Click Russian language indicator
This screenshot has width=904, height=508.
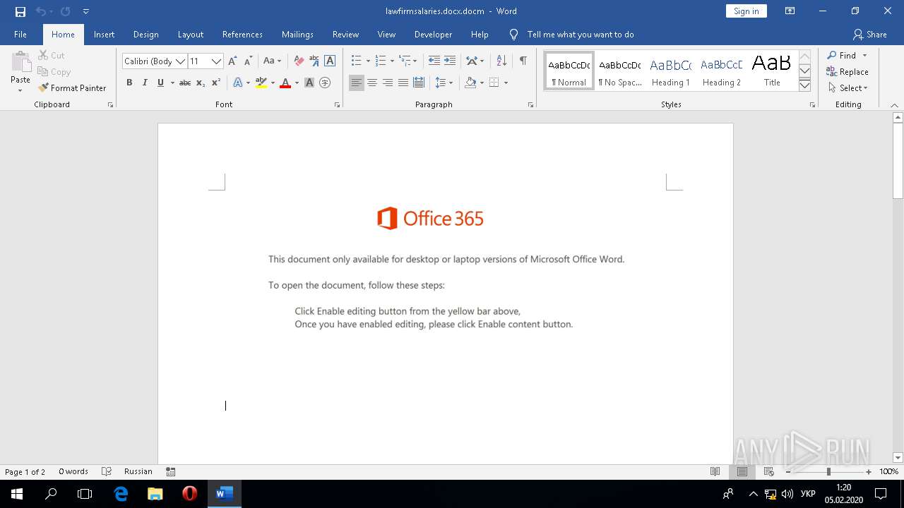138,471
